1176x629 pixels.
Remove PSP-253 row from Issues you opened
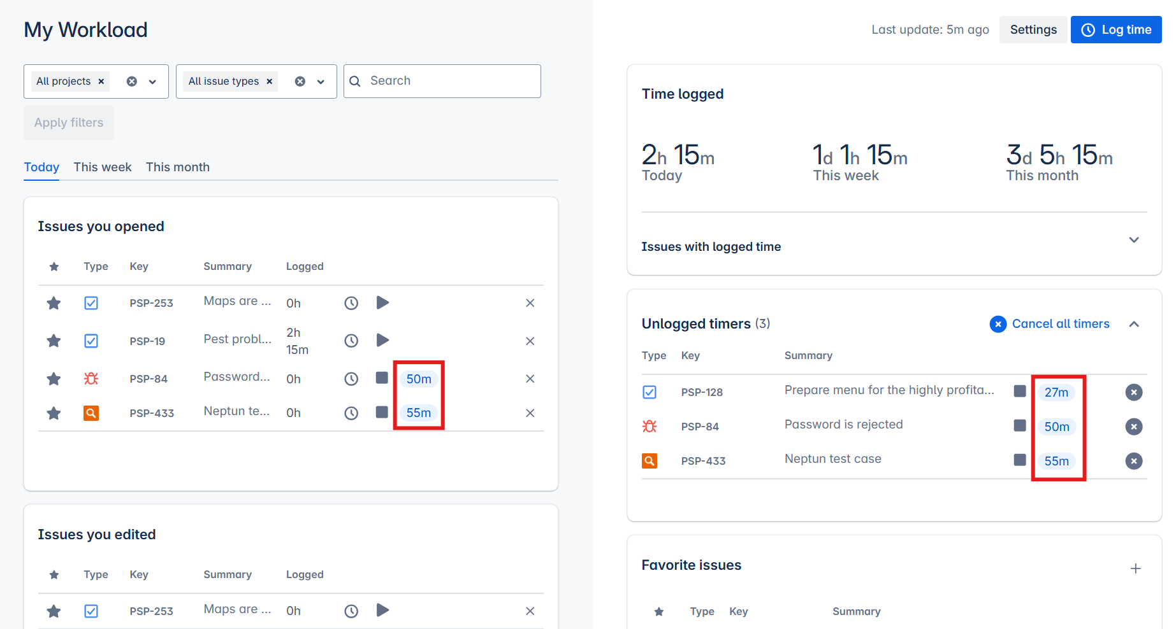530,303
